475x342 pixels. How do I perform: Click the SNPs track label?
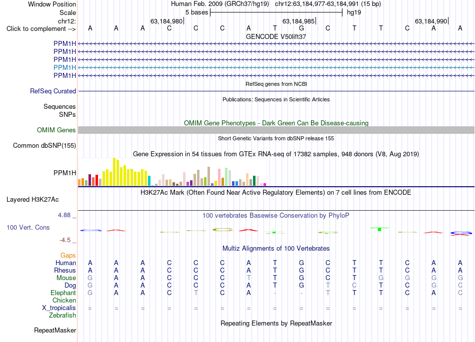(67, 115)
